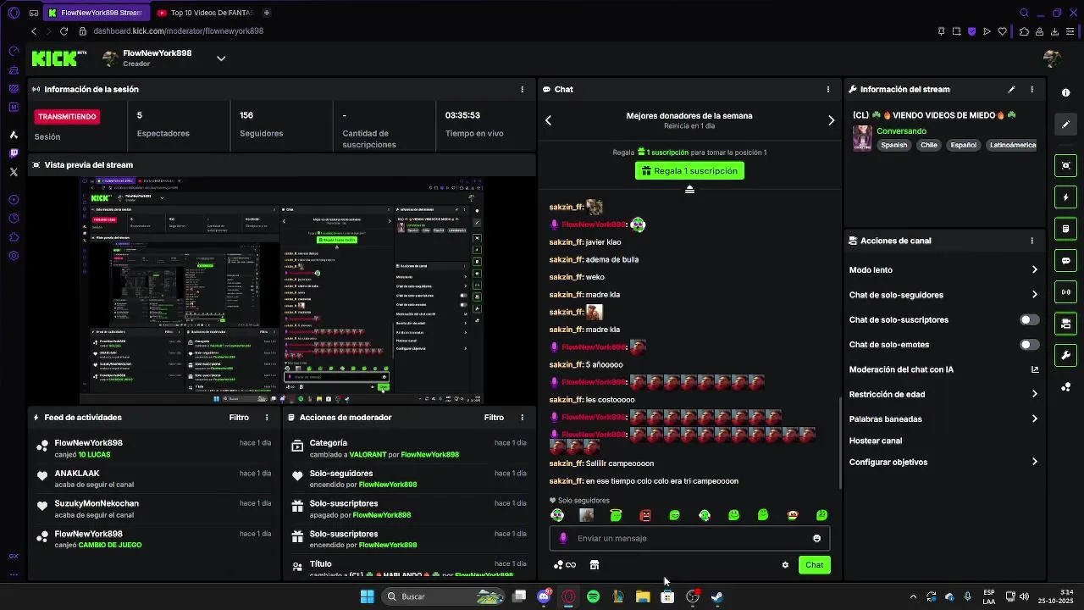Open Steam from the taskbar
The image size is (1084, 610).
click(x=717, y=596)
